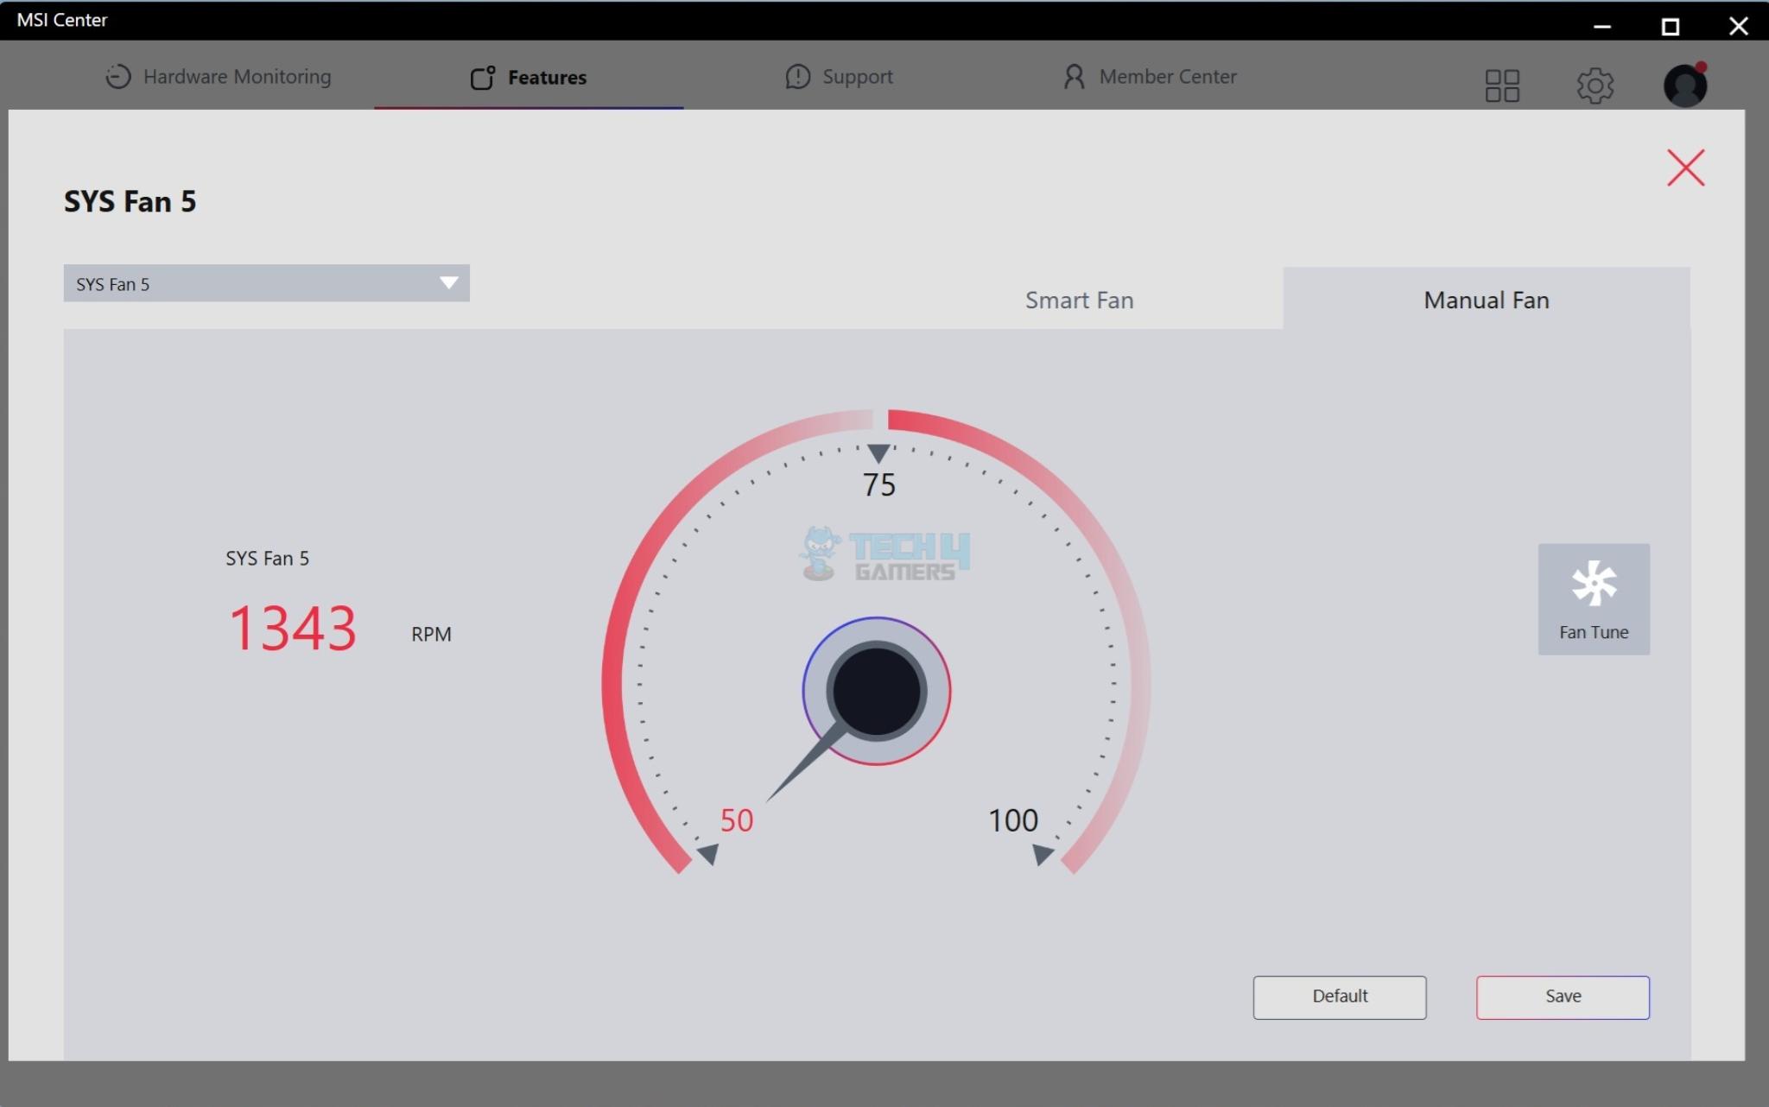Click the 50 marker on the gauge
The width and height of the screenshot is (1769, 1107).
[736, 819]
